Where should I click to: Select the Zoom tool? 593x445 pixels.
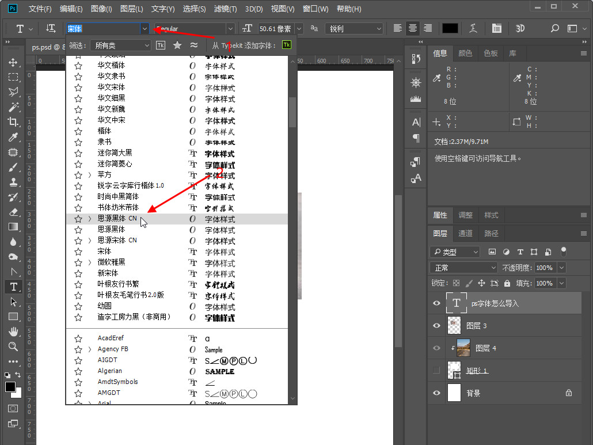coord(13,347)
